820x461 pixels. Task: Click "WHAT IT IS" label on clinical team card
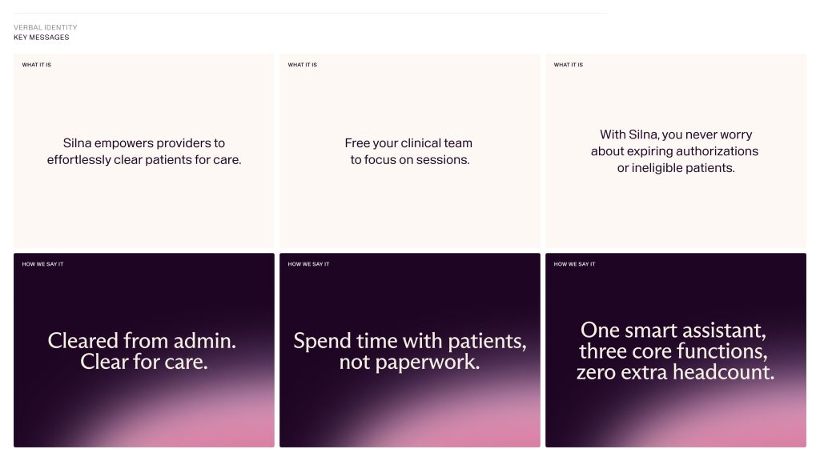302,65
